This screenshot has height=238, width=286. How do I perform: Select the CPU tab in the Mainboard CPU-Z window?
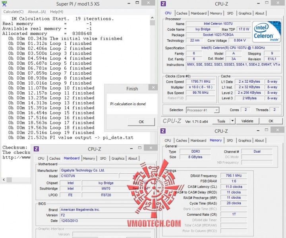point(41,159)
